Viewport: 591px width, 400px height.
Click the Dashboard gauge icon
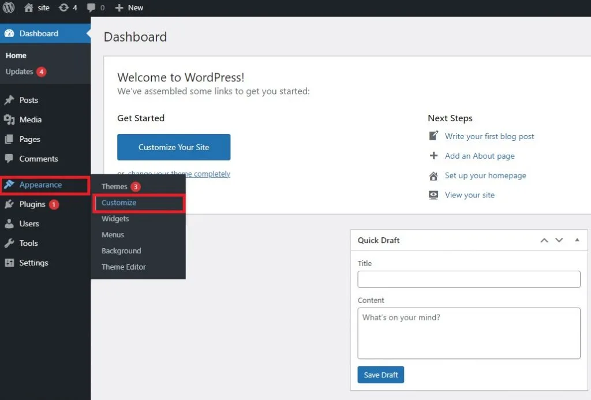tap(9, 33)
